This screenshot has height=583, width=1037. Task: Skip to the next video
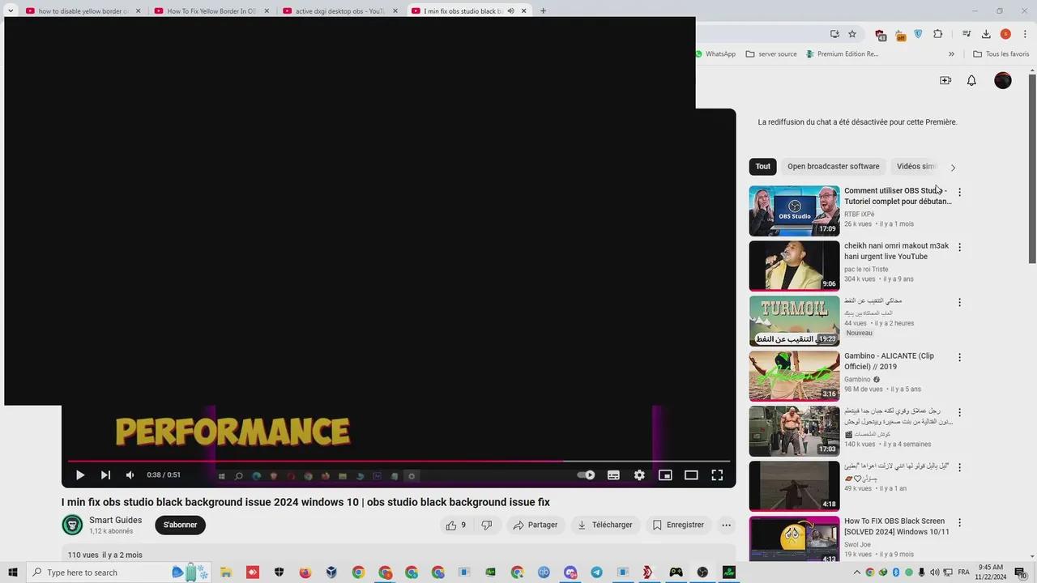click(105, 475)
